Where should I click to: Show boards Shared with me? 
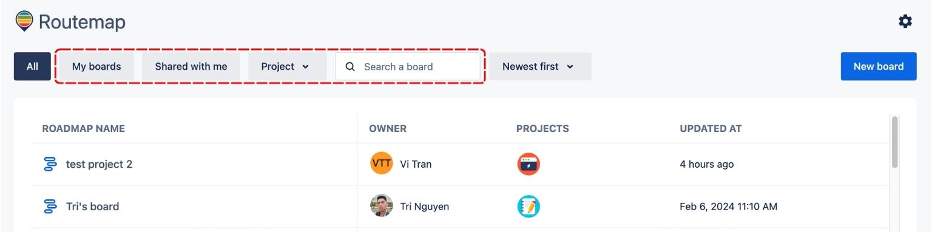[191, 67]
